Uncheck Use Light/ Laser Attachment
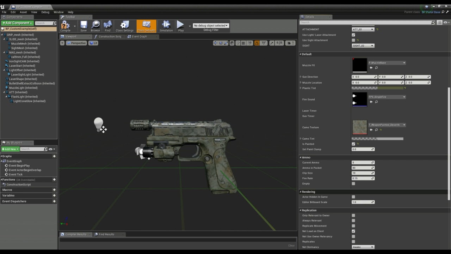The width and height of the screenshot is (451, 254). [x=353, y=35]
